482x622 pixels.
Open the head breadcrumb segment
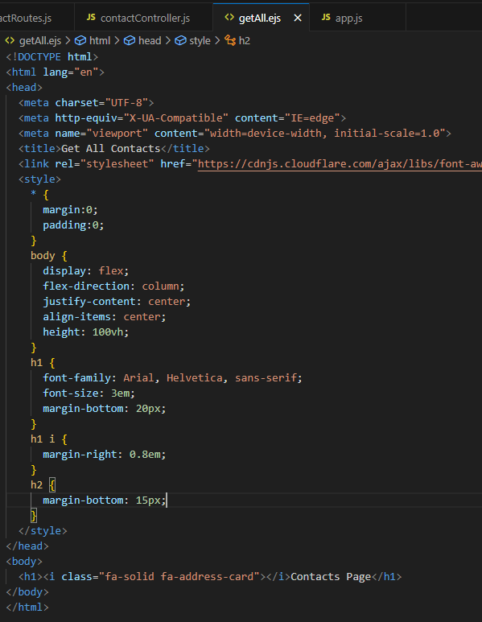tap(150, 40)
